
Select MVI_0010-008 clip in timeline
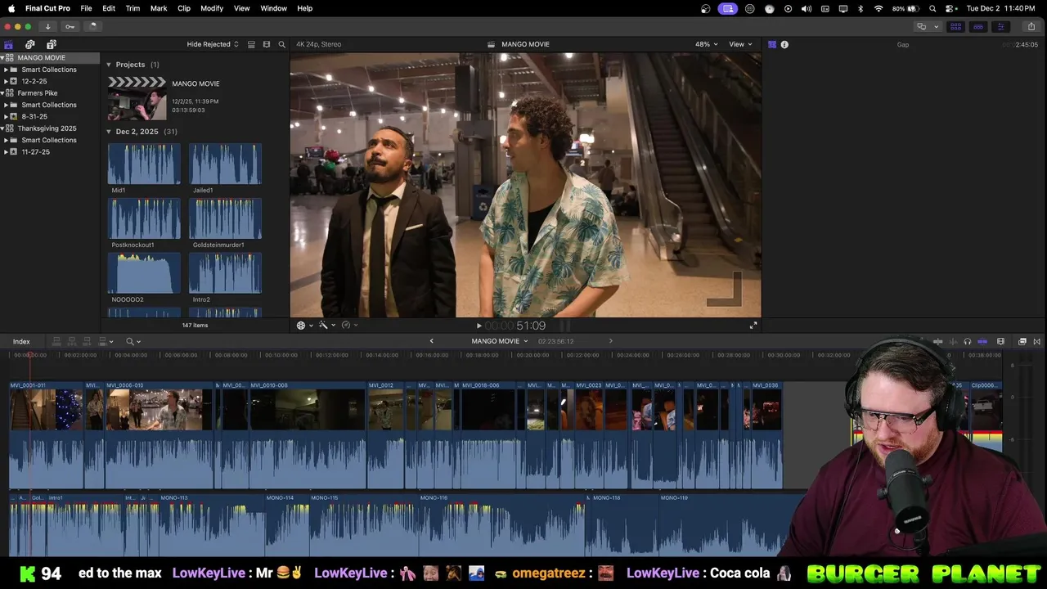pyautogui.click(x=307, y=435)
